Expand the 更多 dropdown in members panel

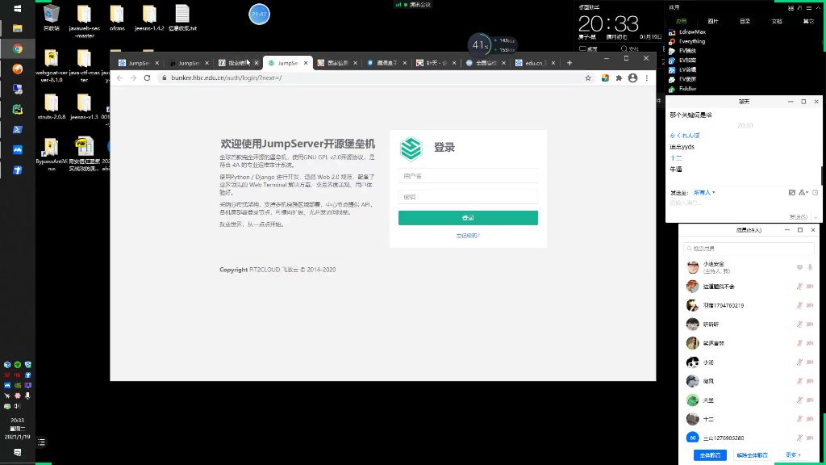(794, 455)
